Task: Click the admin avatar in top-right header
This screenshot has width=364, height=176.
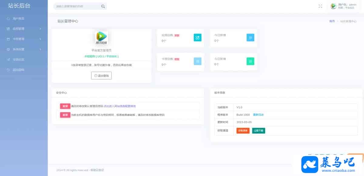Action: click(x=333, y=6)
